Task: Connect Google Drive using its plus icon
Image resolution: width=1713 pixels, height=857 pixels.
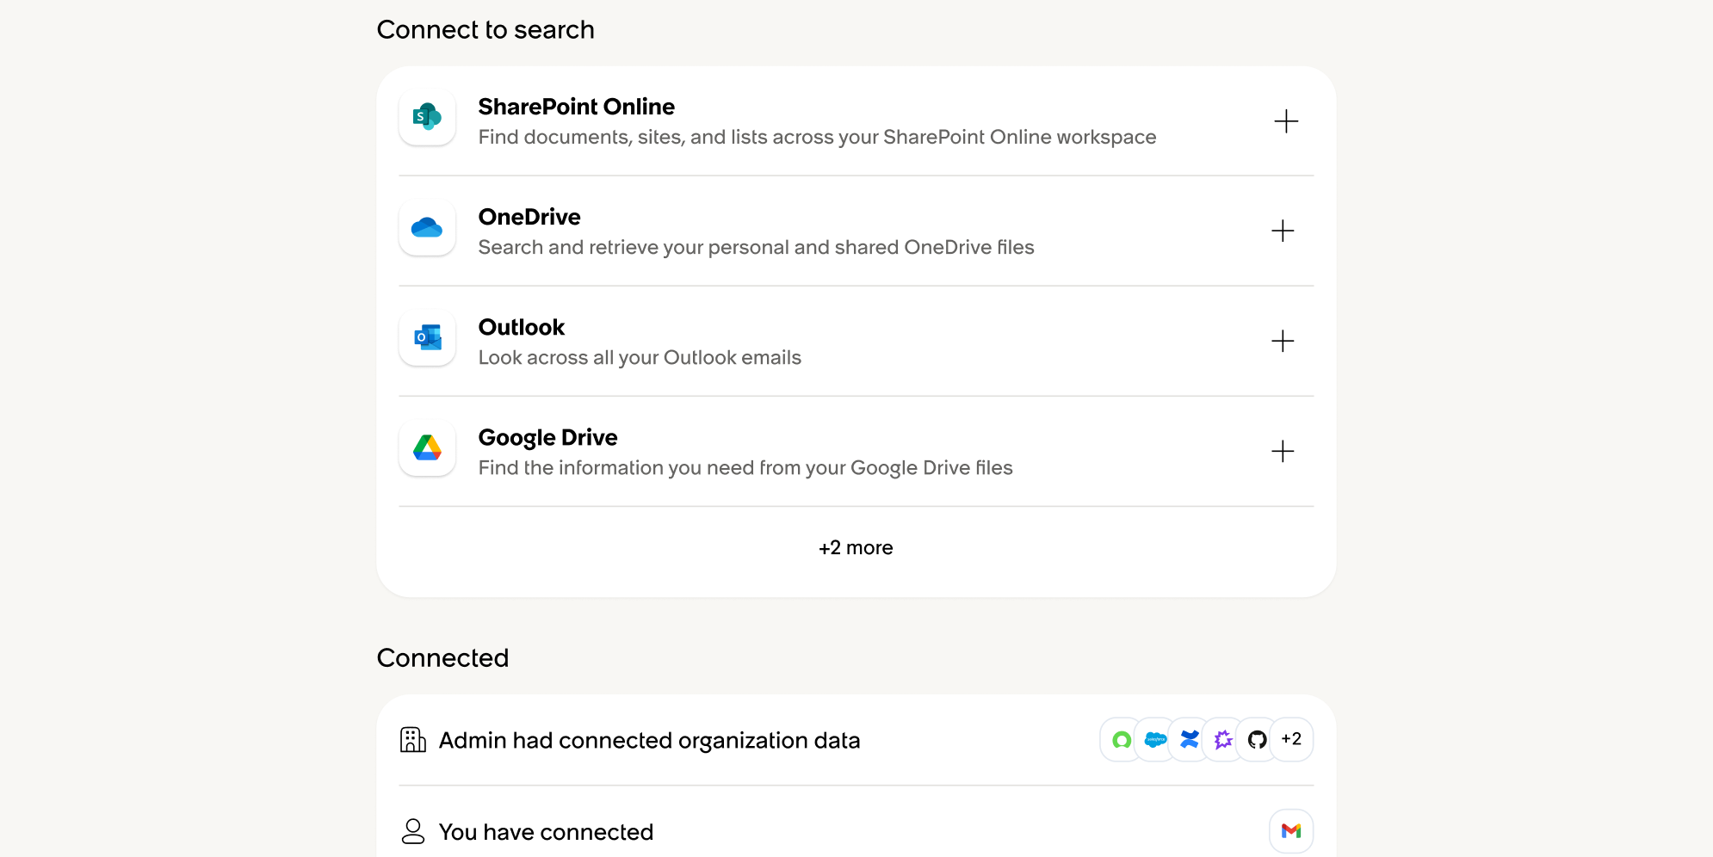Action: (1283, 451)
